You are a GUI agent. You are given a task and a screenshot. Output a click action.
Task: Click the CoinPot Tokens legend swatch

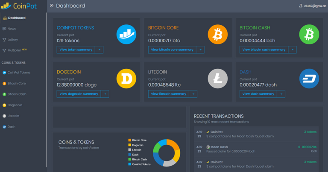[130, 164]
